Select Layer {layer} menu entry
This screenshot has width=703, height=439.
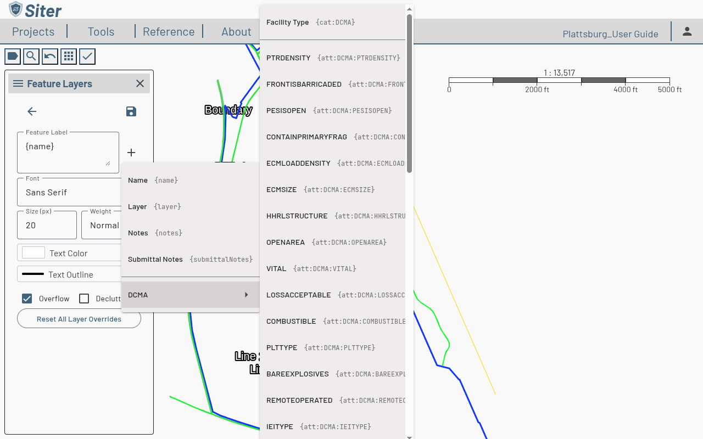[x=190, y=206]
